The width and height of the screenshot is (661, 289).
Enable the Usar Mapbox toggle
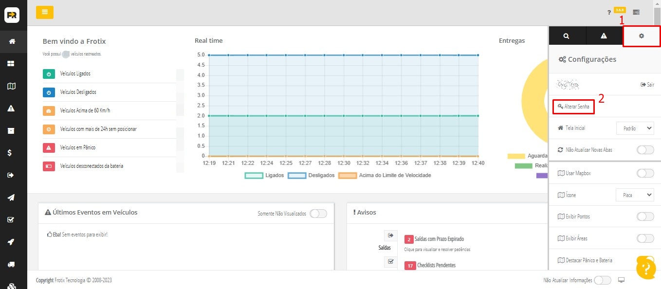point(645,173)
